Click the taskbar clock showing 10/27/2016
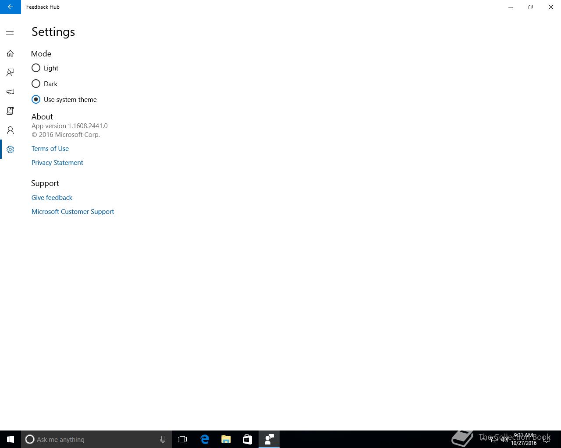561x448 pixels. 524,439
